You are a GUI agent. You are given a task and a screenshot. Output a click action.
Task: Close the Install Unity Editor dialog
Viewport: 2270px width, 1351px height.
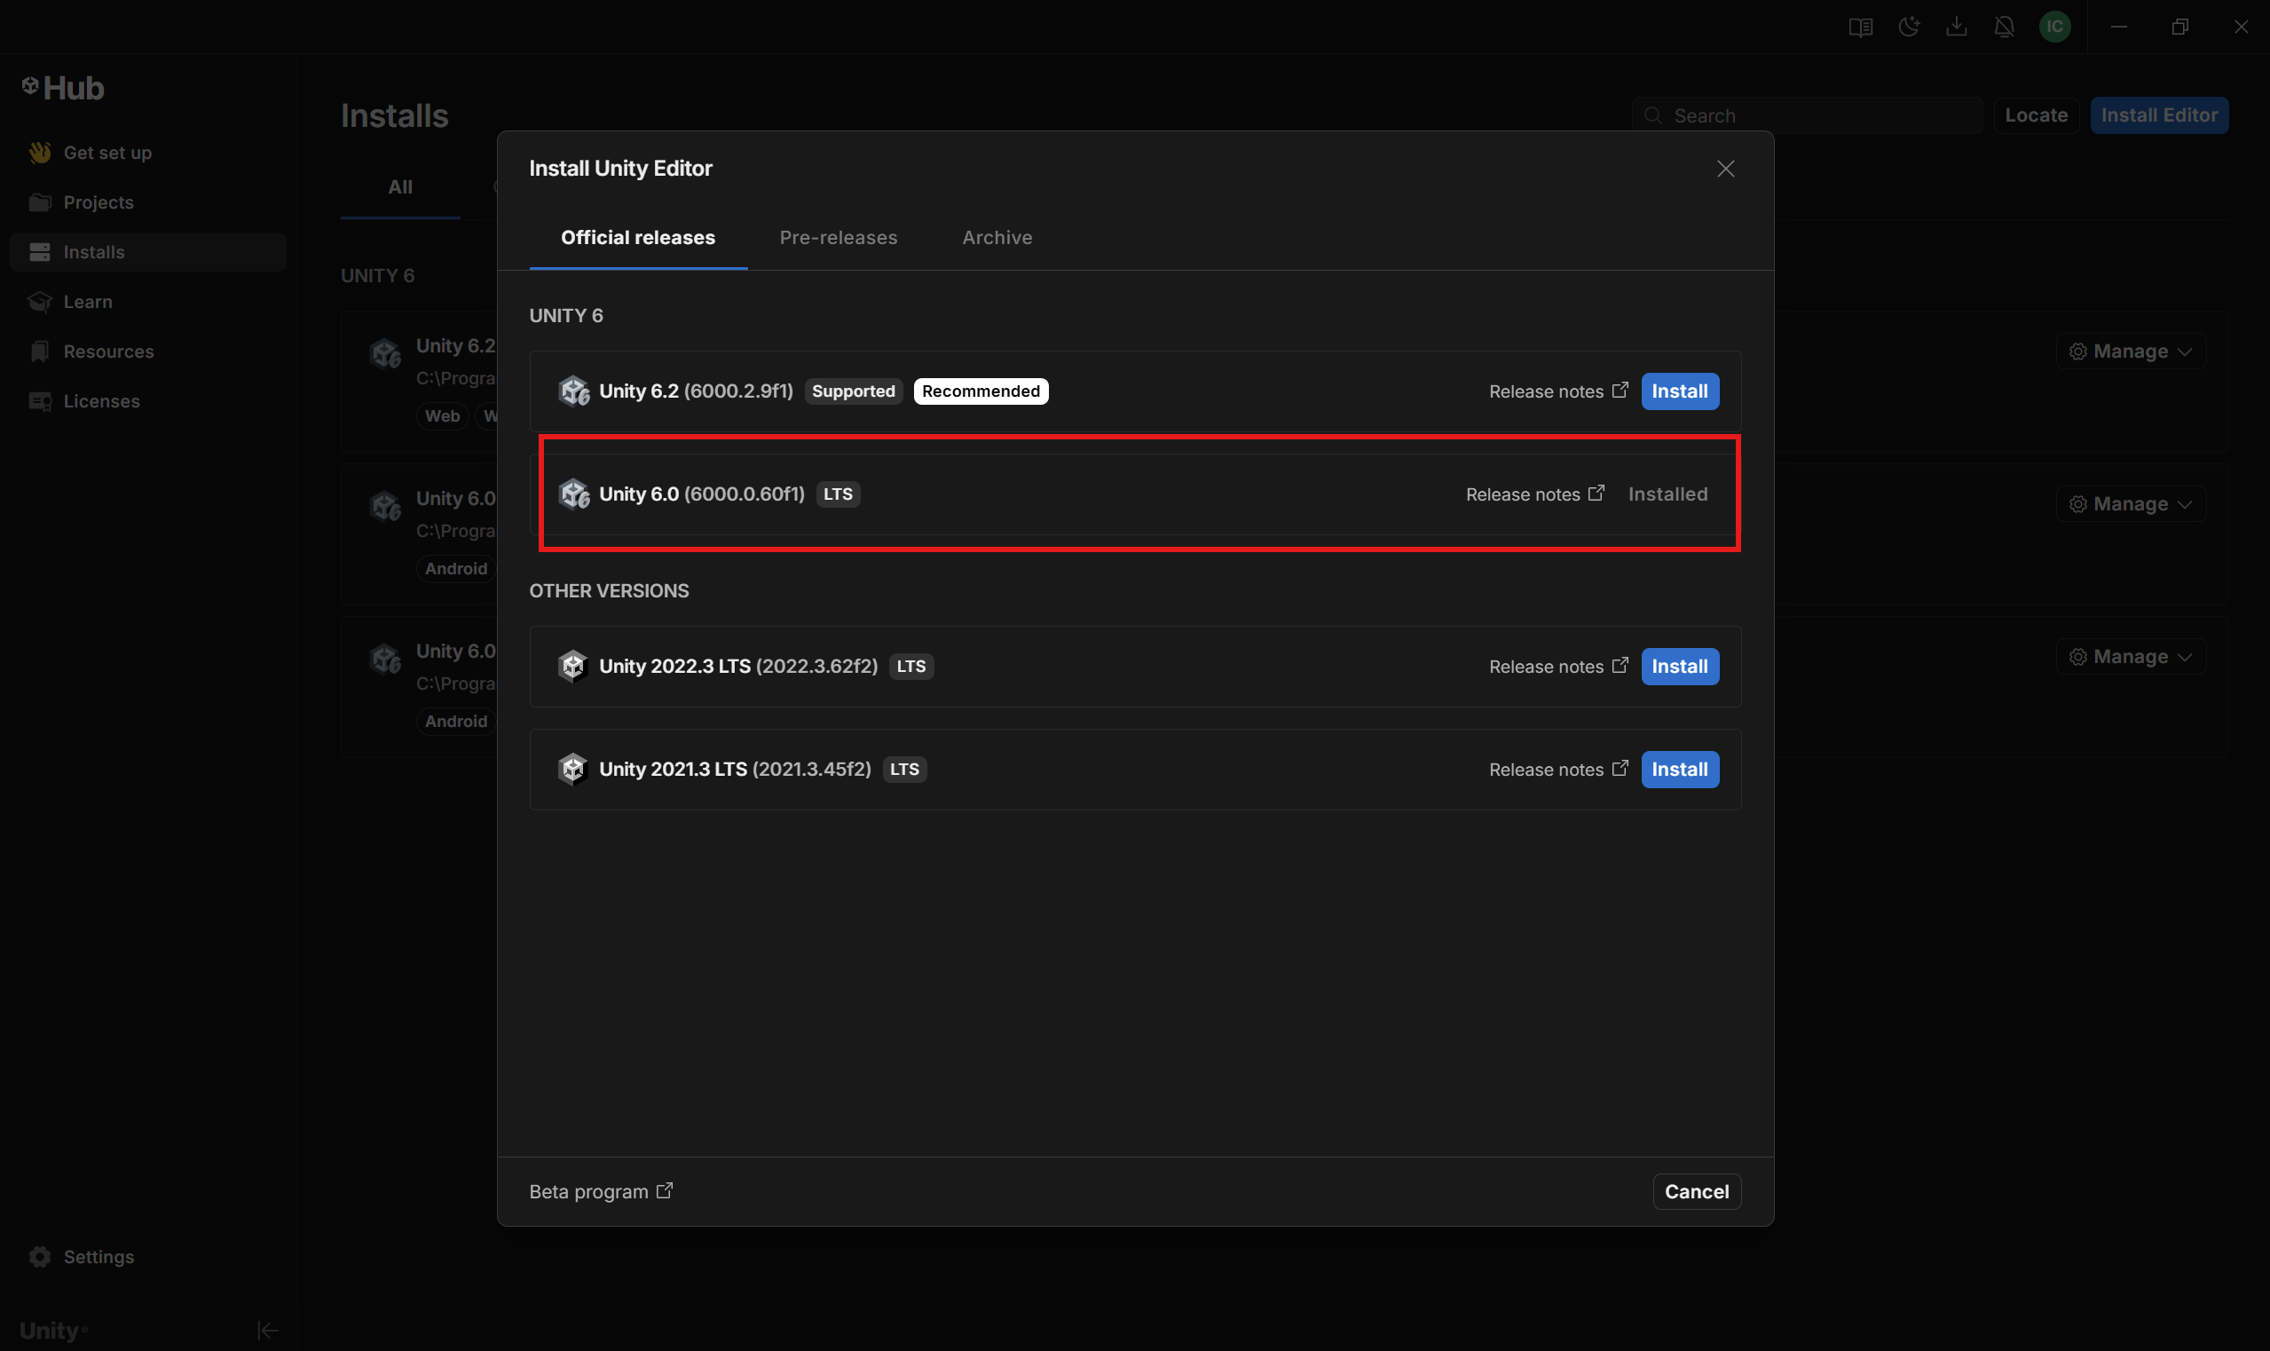tap(1725, 170)
